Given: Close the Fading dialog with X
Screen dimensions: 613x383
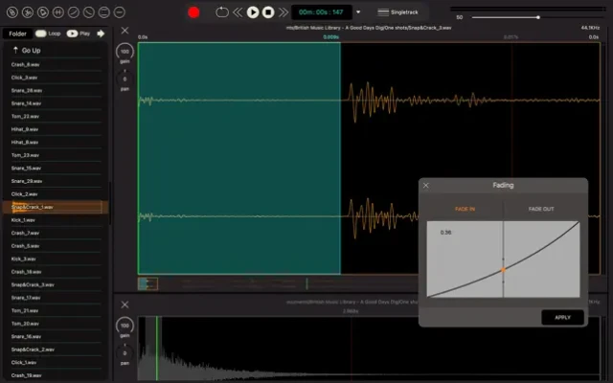Looking at the screenshot, I should click(x=426, y=185).
